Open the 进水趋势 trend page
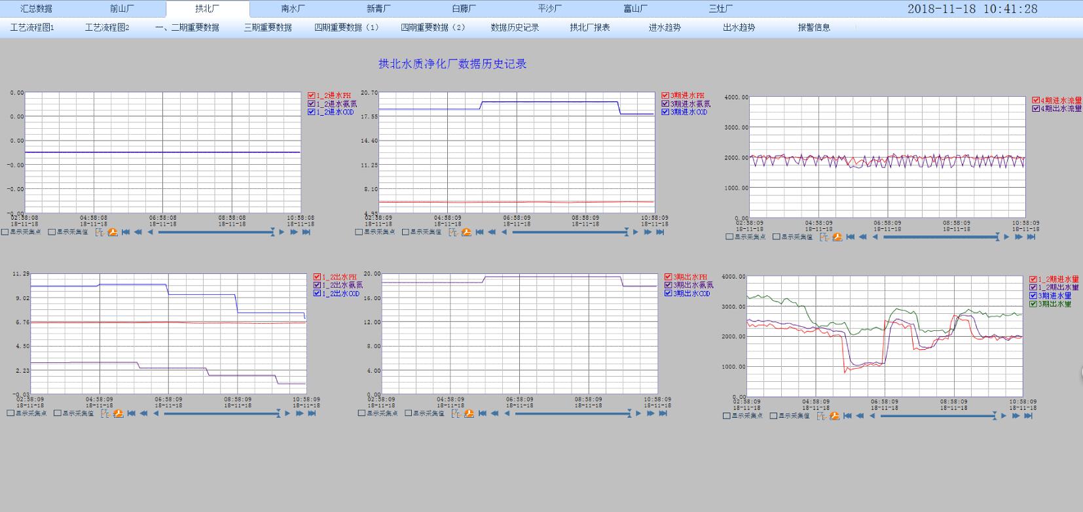 pos(665,27)
